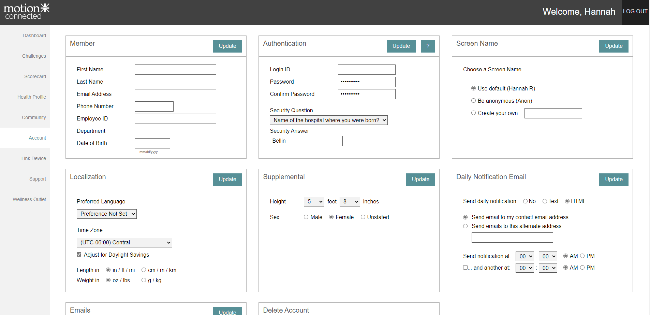Select send emails to alternate address

click(465, 226)
